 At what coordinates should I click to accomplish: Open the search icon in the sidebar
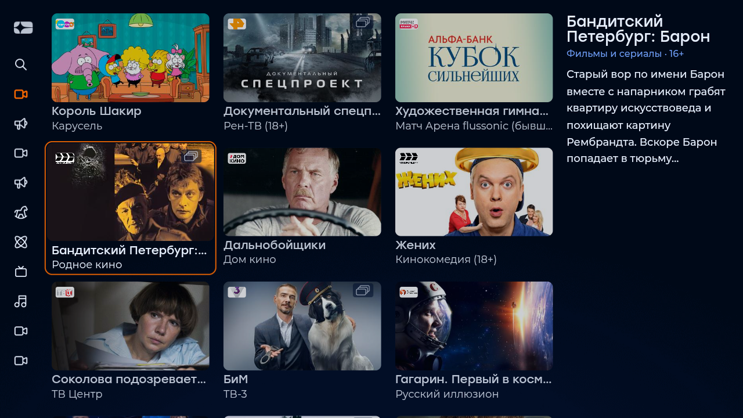tap(21, 64)
